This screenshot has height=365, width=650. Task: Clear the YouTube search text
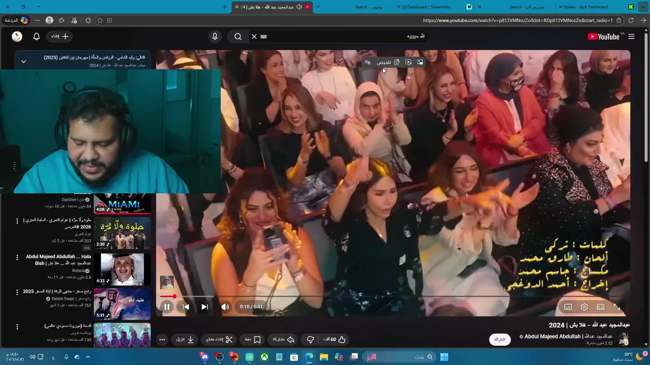pyautogui.click(x=254, y=36)
